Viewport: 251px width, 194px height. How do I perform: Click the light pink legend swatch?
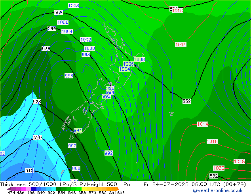tap(29, 189)
